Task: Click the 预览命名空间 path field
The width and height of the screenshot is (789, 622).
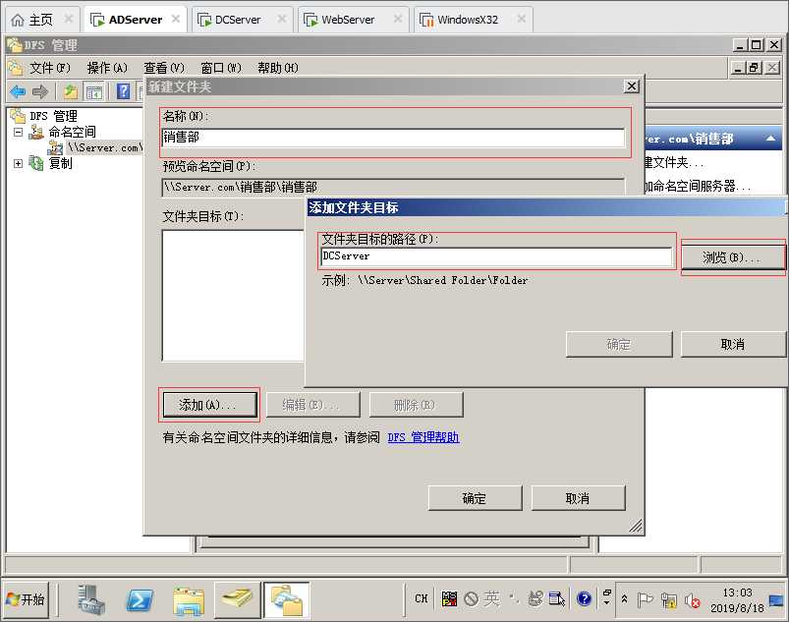Action: pos(393,188)
